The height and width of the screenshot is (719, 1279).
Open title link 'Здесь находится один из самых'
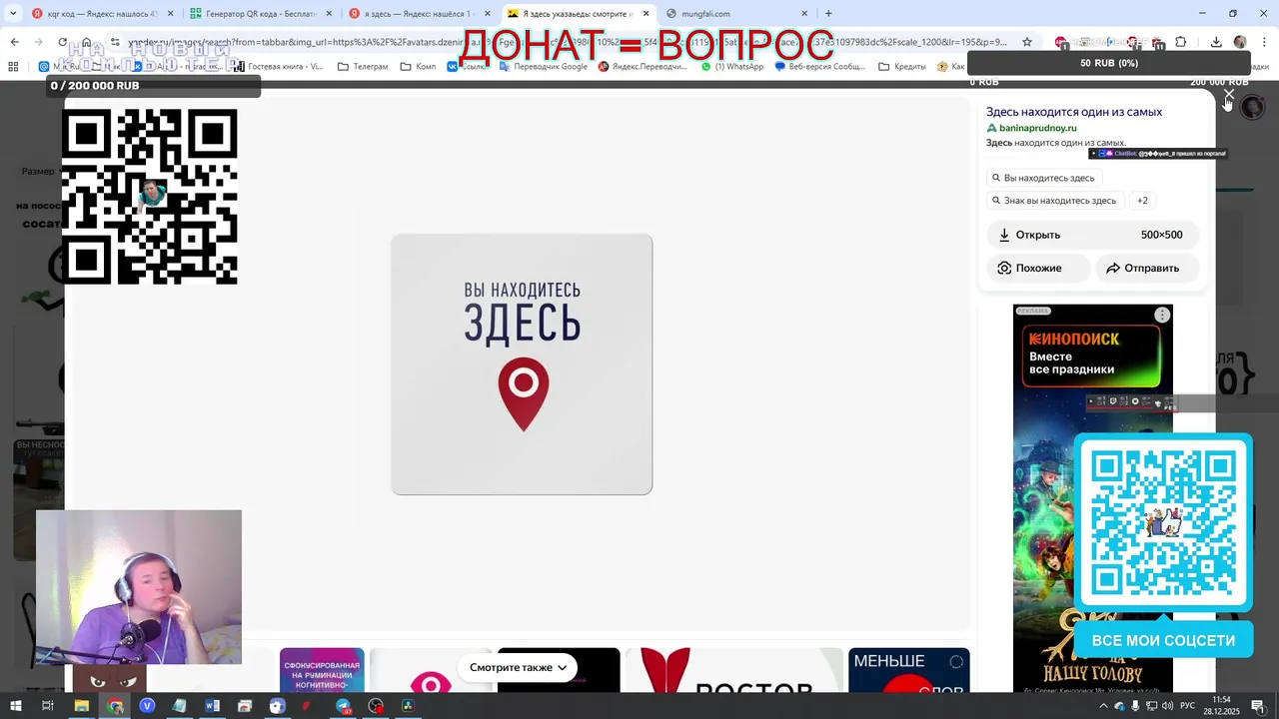[x=1074, y=112]
